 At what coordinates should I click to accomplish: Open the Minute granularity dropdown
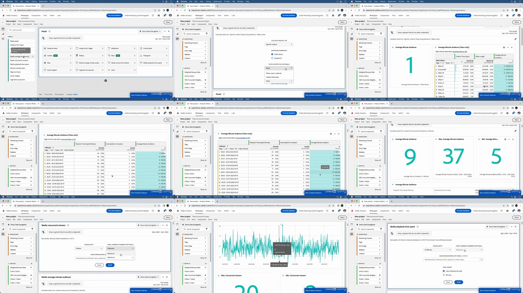coord(89,248)
